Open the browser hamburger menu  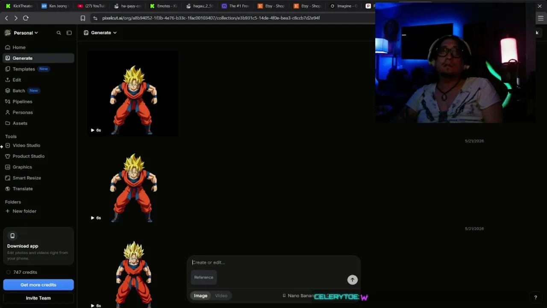(541, 18)
